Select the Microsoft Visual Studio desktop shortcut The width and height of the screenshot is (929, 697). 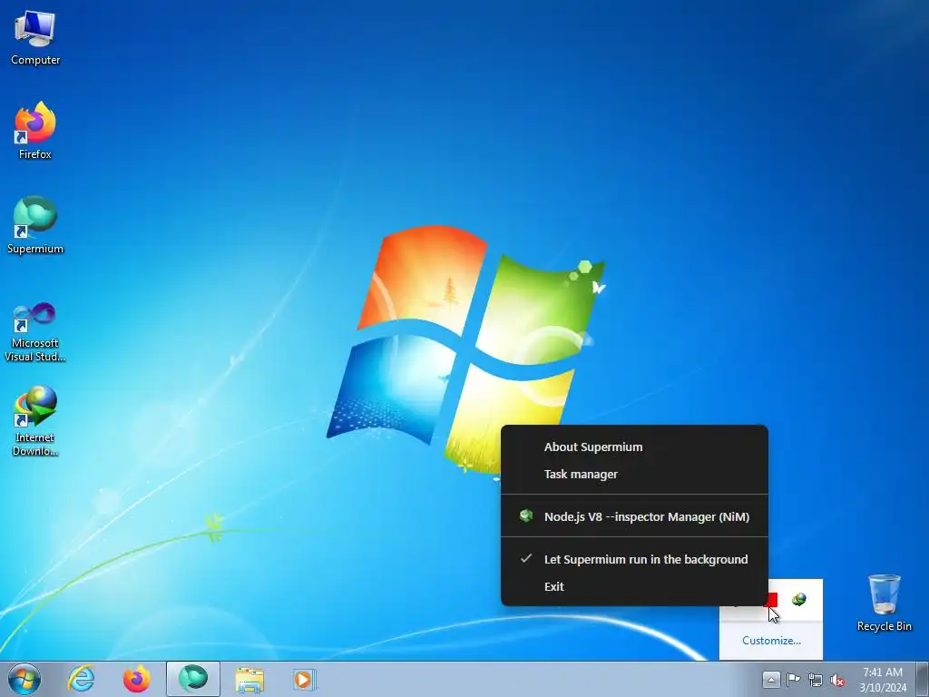click(35, 332)
